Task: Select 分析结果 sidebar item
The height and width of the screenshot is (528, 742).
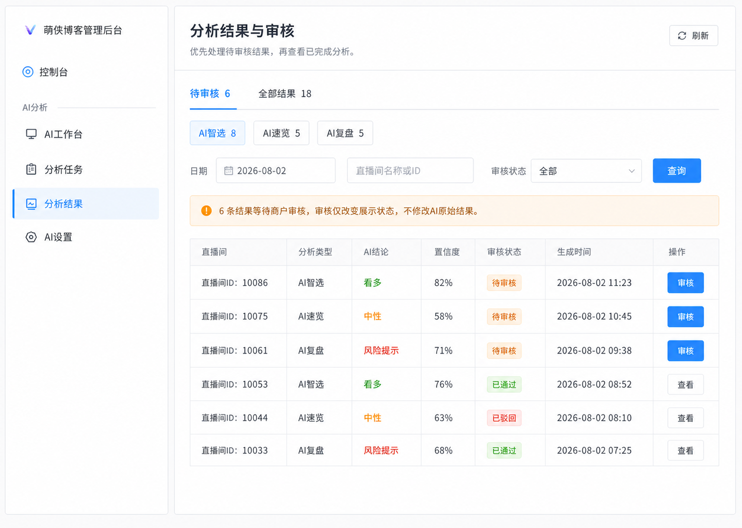Action: [86, 204]
